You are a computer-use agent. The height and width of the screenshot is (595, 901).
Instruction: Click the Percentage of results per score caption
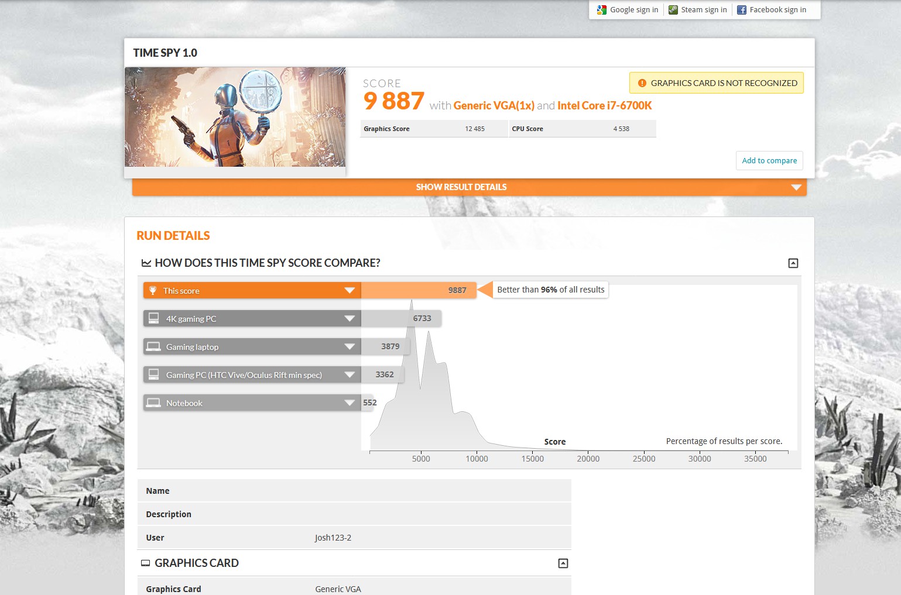[724, 441]
